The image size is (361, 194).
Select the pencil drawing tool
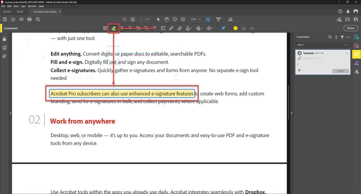tap(171, 28)
